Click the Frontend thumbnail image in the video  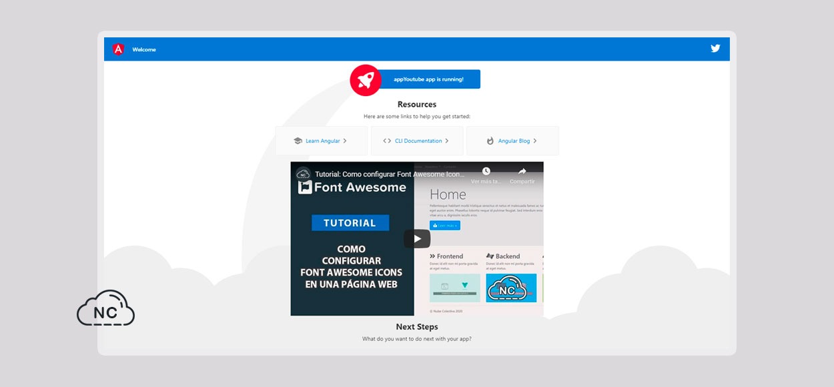coord(455,288)
